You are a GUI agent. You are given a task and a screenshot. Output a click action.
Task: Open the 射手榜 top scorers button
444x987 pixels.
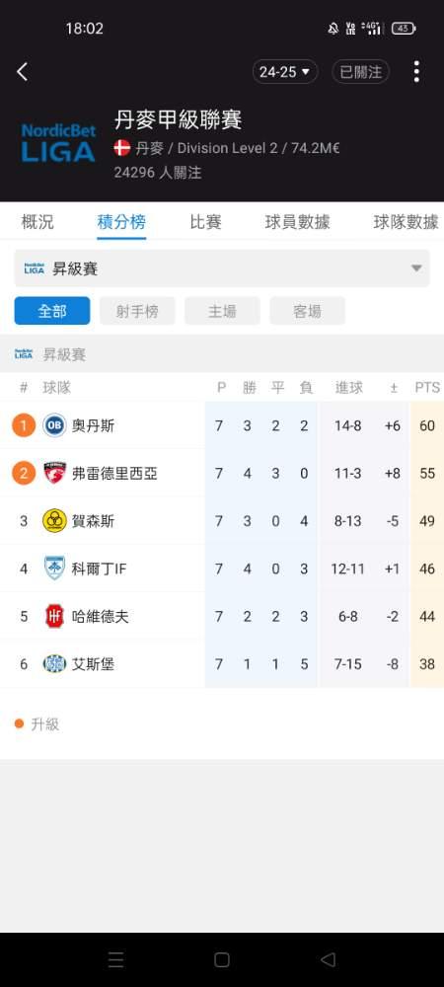coord(137,311)
